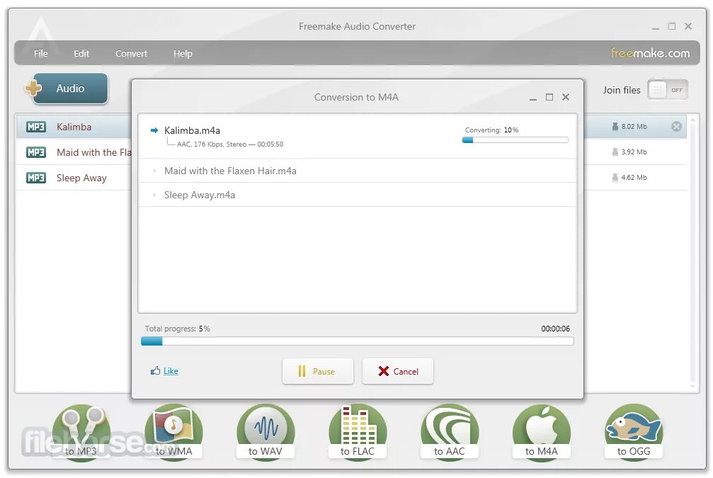713x478 pixels.
Task: Close the Conversion to M4A dialog
Action: pos(566,97)
